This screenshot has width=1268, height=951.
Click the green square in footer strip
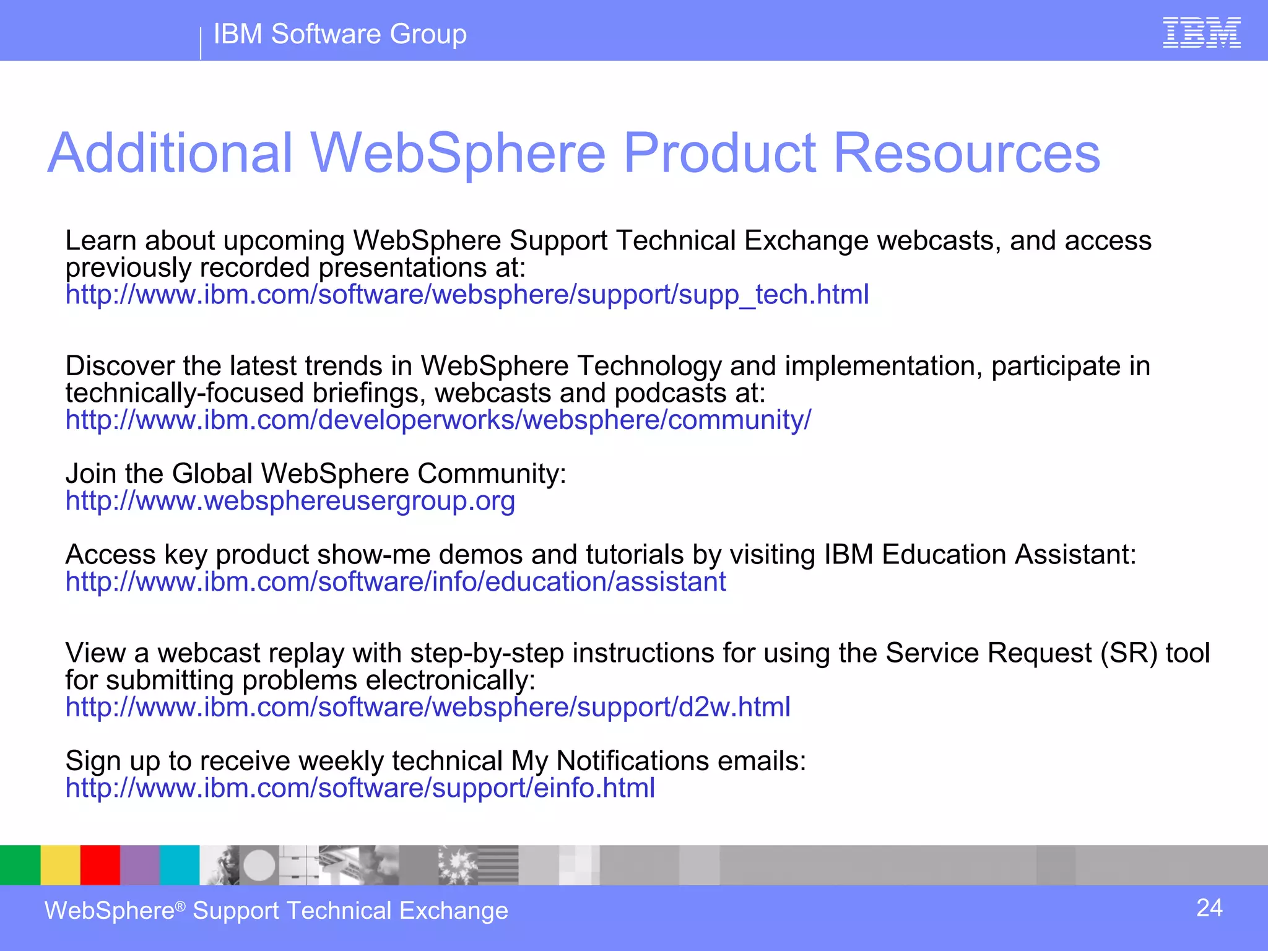tap(20, 865)
